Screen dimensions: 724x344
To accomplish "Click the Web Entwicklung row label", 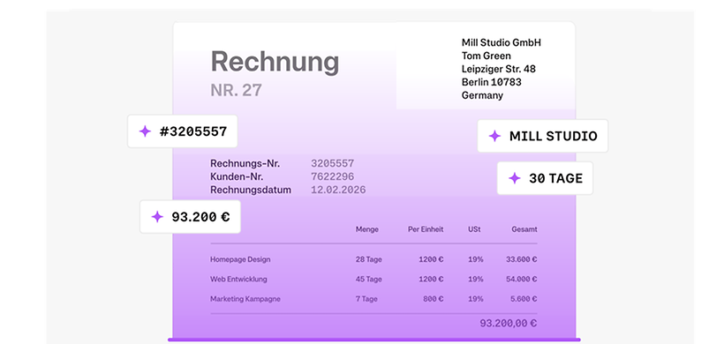I will pos(238,280).
